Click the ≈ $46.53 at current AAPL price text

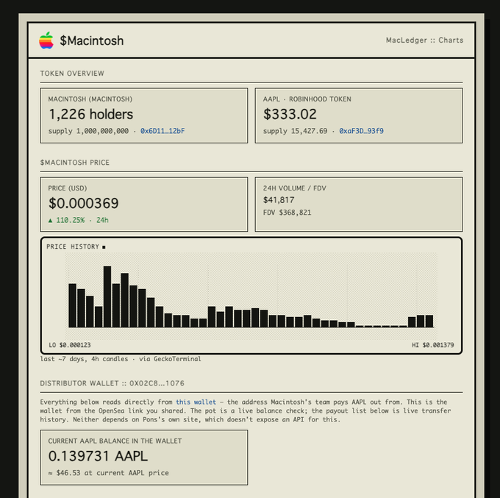click(108, 473)
